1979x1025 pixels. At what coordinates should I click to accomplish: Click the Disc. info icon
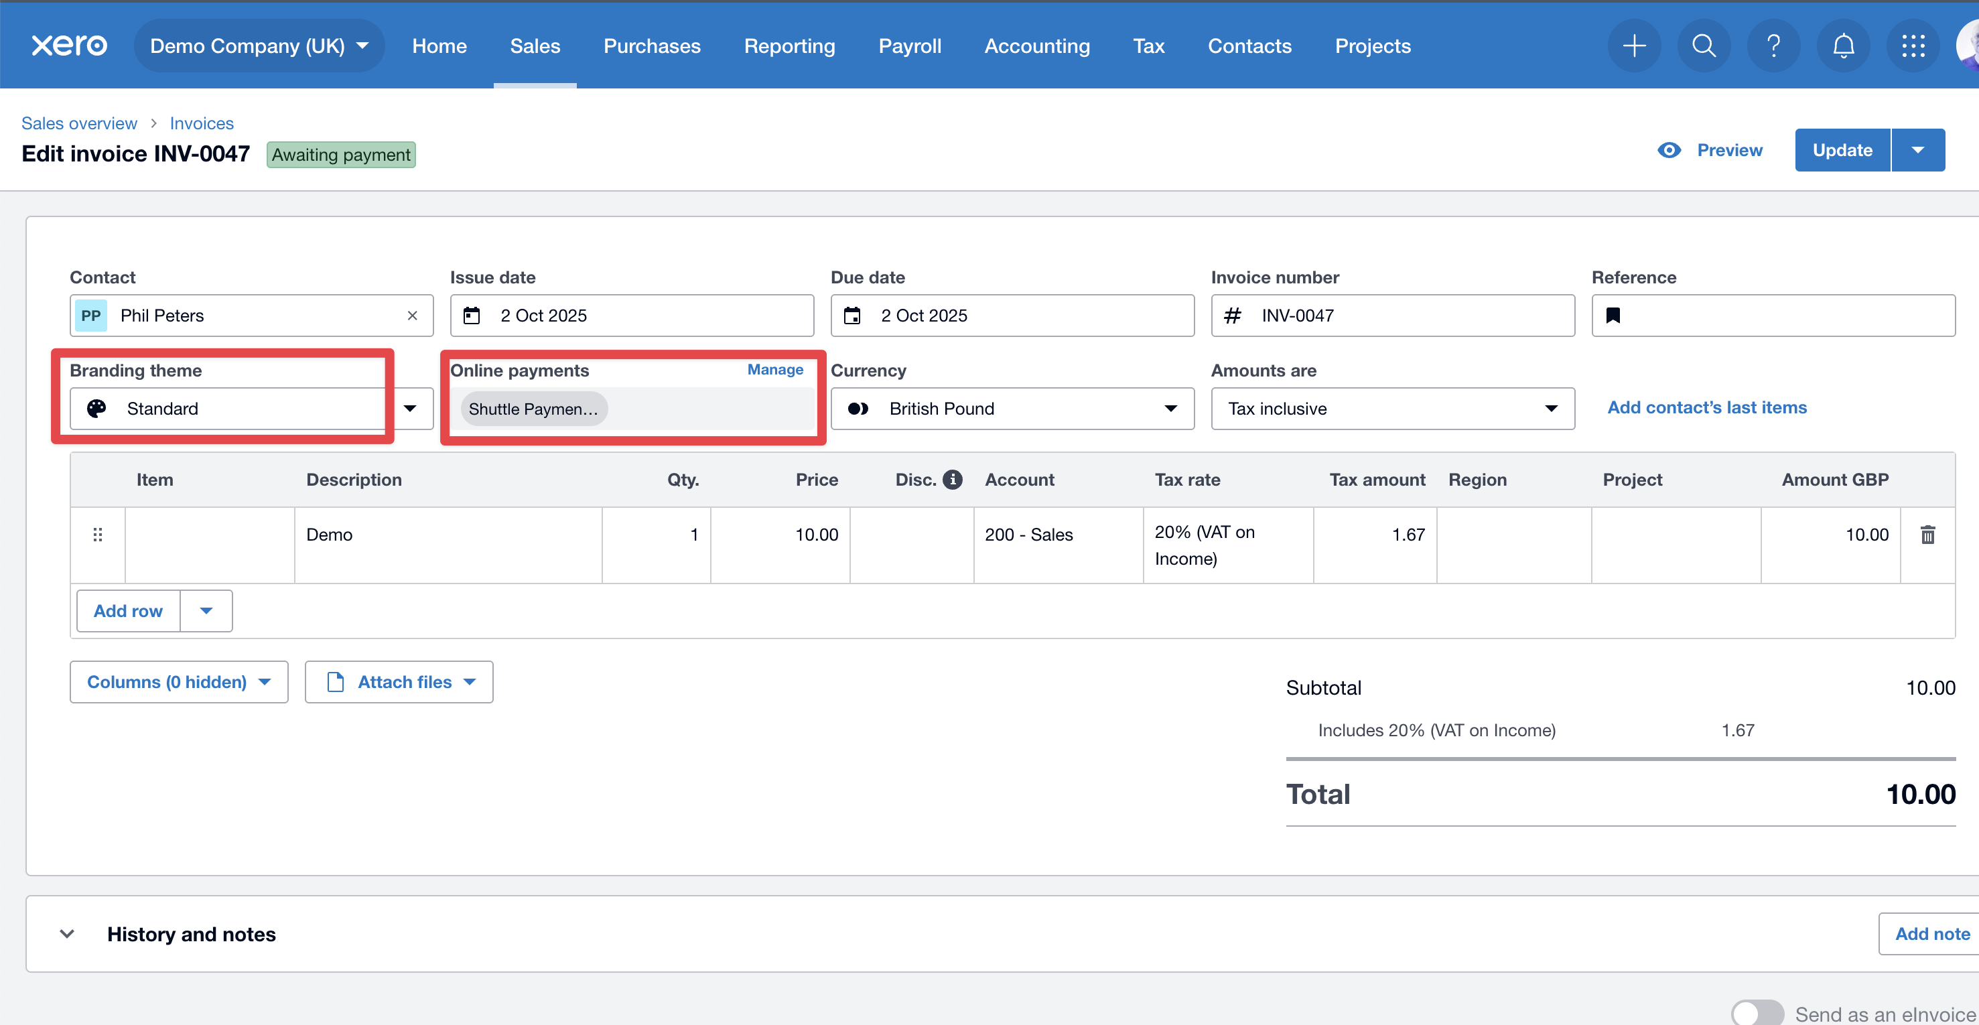953,480
